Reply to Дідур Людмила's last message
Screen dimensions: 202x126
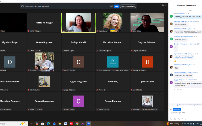click(x=175, y=89)
